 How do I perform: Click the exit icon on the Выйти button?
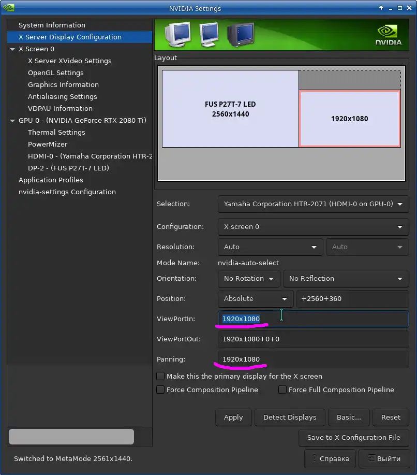[371, 458]
